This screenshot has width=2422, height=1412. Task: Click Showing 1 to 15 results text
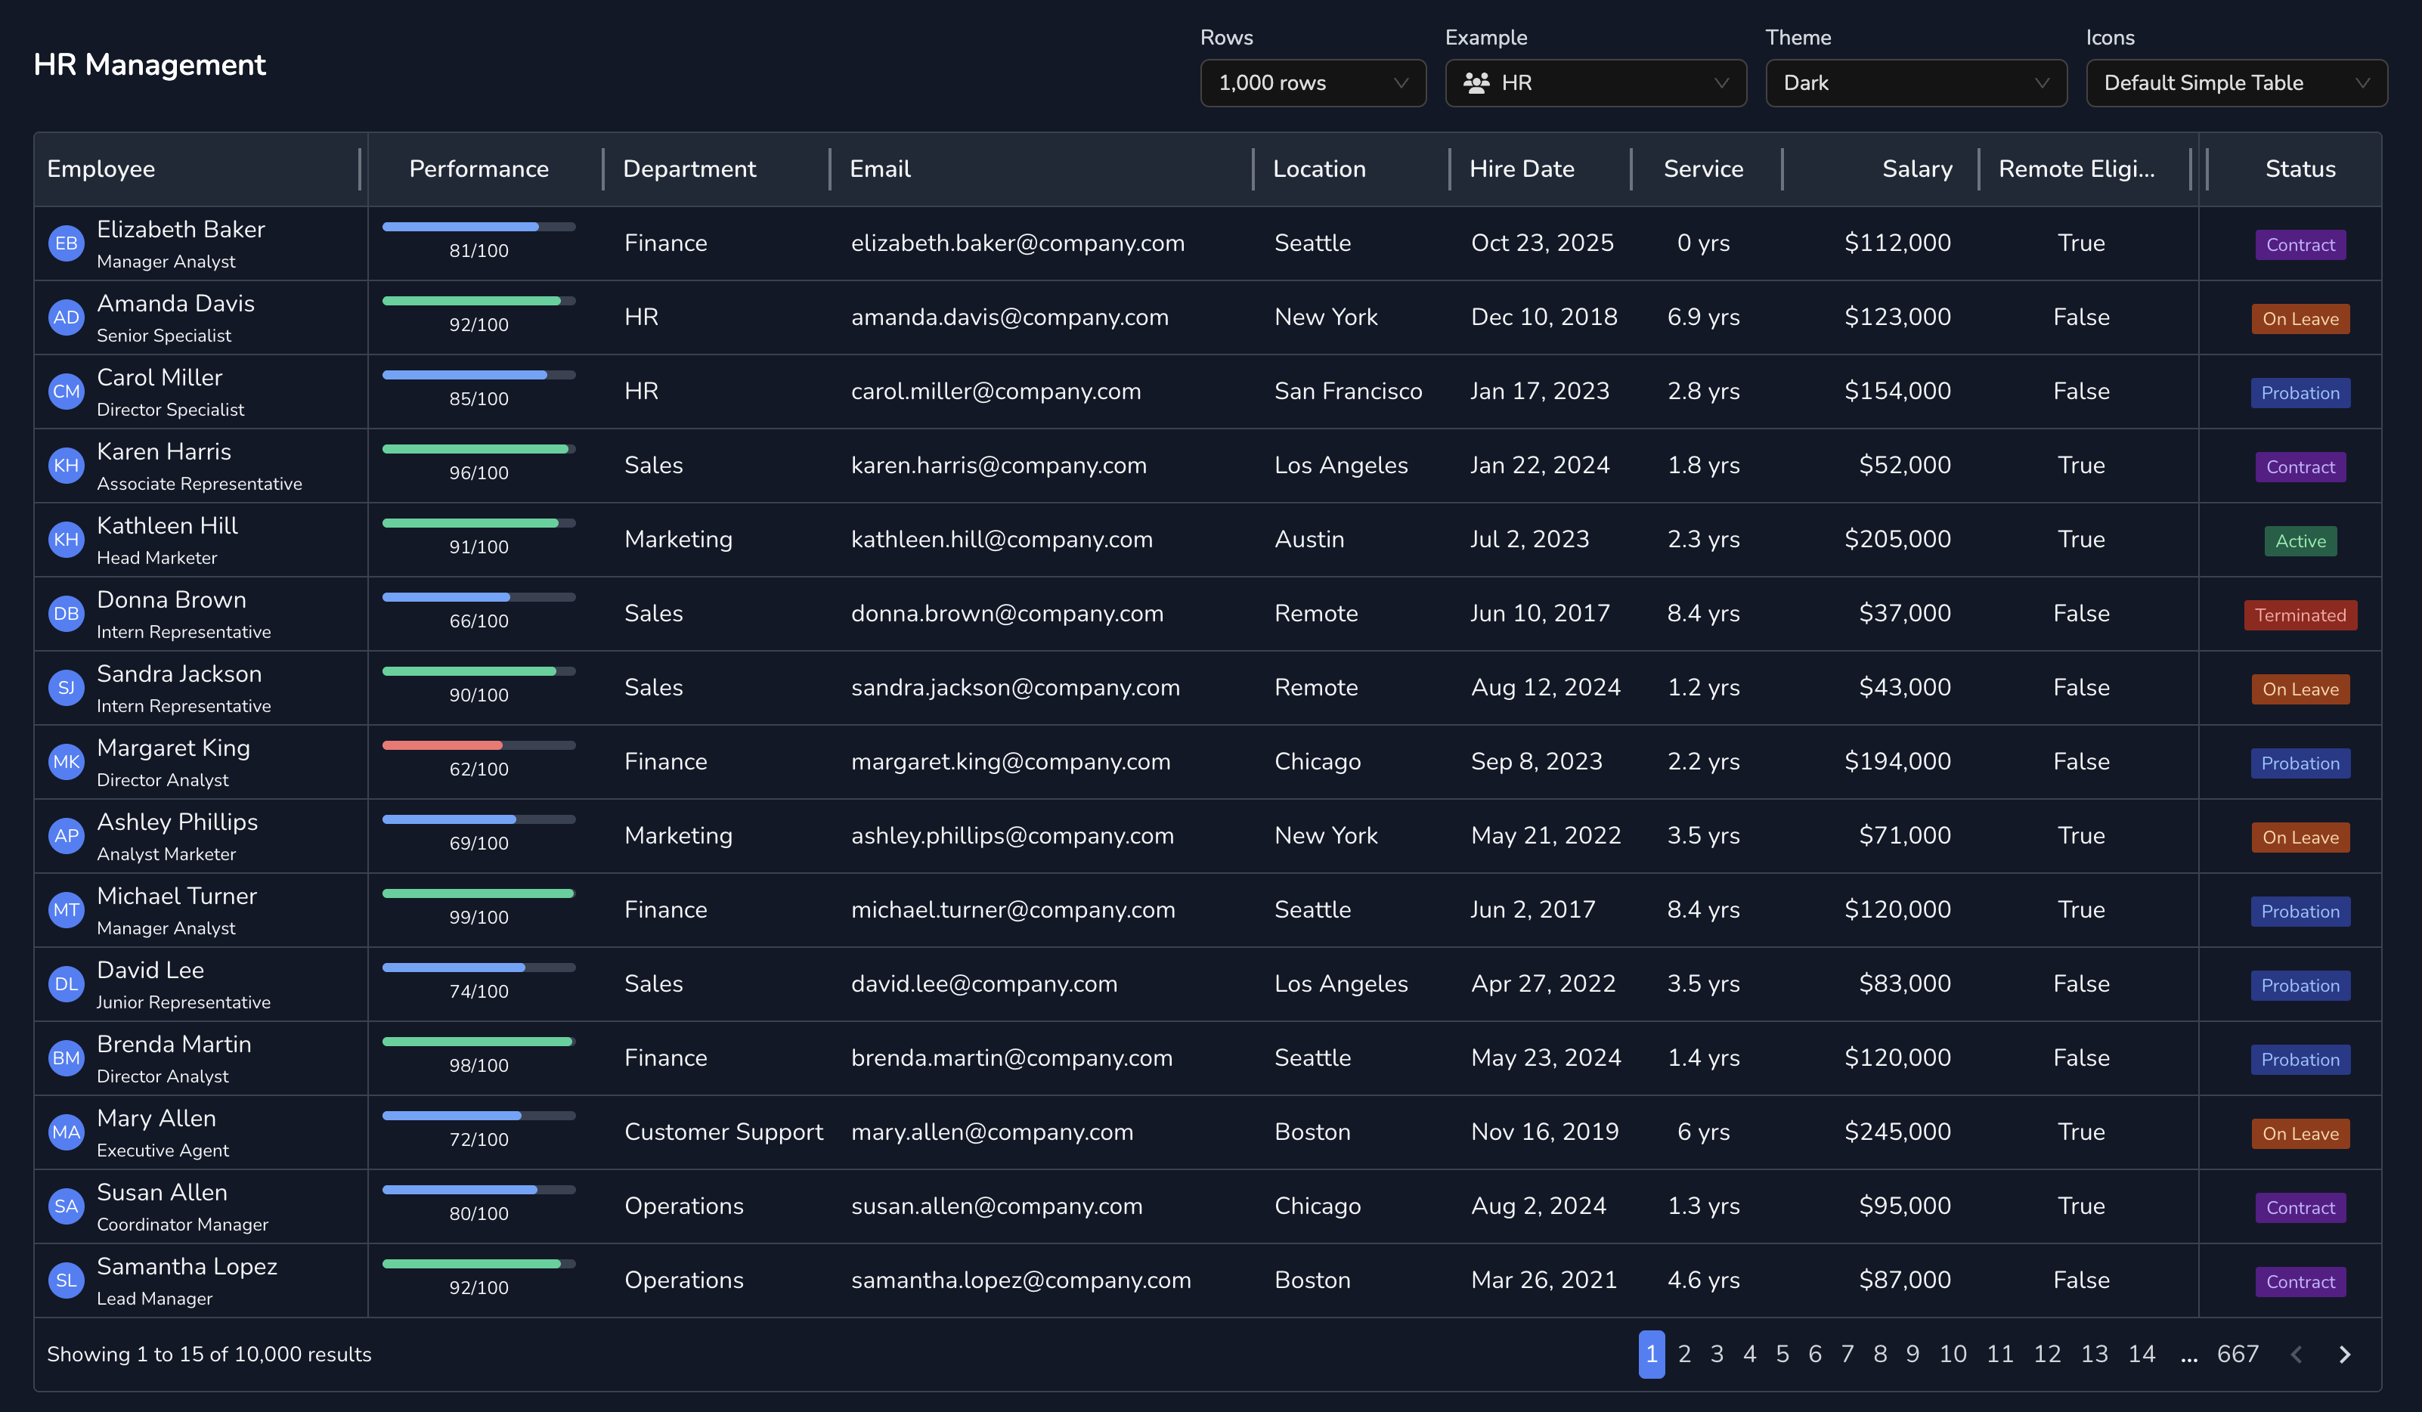[209, 1355]
